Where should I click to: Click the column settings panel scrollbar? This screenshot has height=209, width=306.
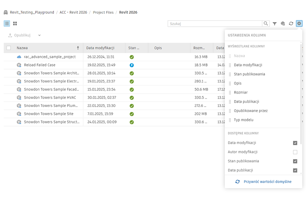tap(301, 94)
